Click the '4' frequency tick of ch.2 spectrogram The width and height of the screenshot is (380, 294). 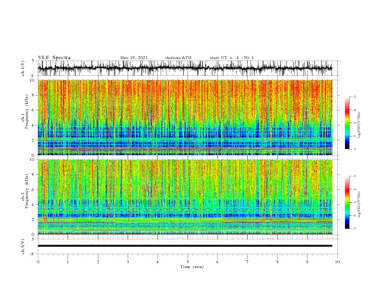click(34, 205)
